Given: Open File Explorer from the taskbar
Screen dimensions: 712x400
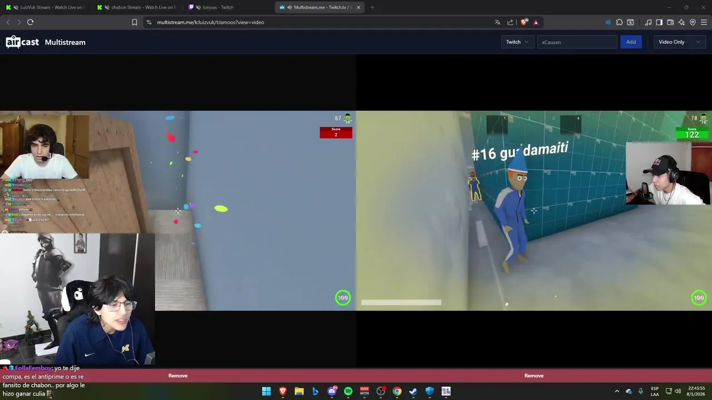Looking at the screenshot, I should point(299,391).
